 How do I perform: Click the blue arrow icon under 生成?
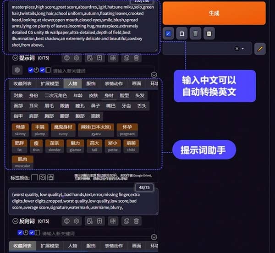click(168, 33)
